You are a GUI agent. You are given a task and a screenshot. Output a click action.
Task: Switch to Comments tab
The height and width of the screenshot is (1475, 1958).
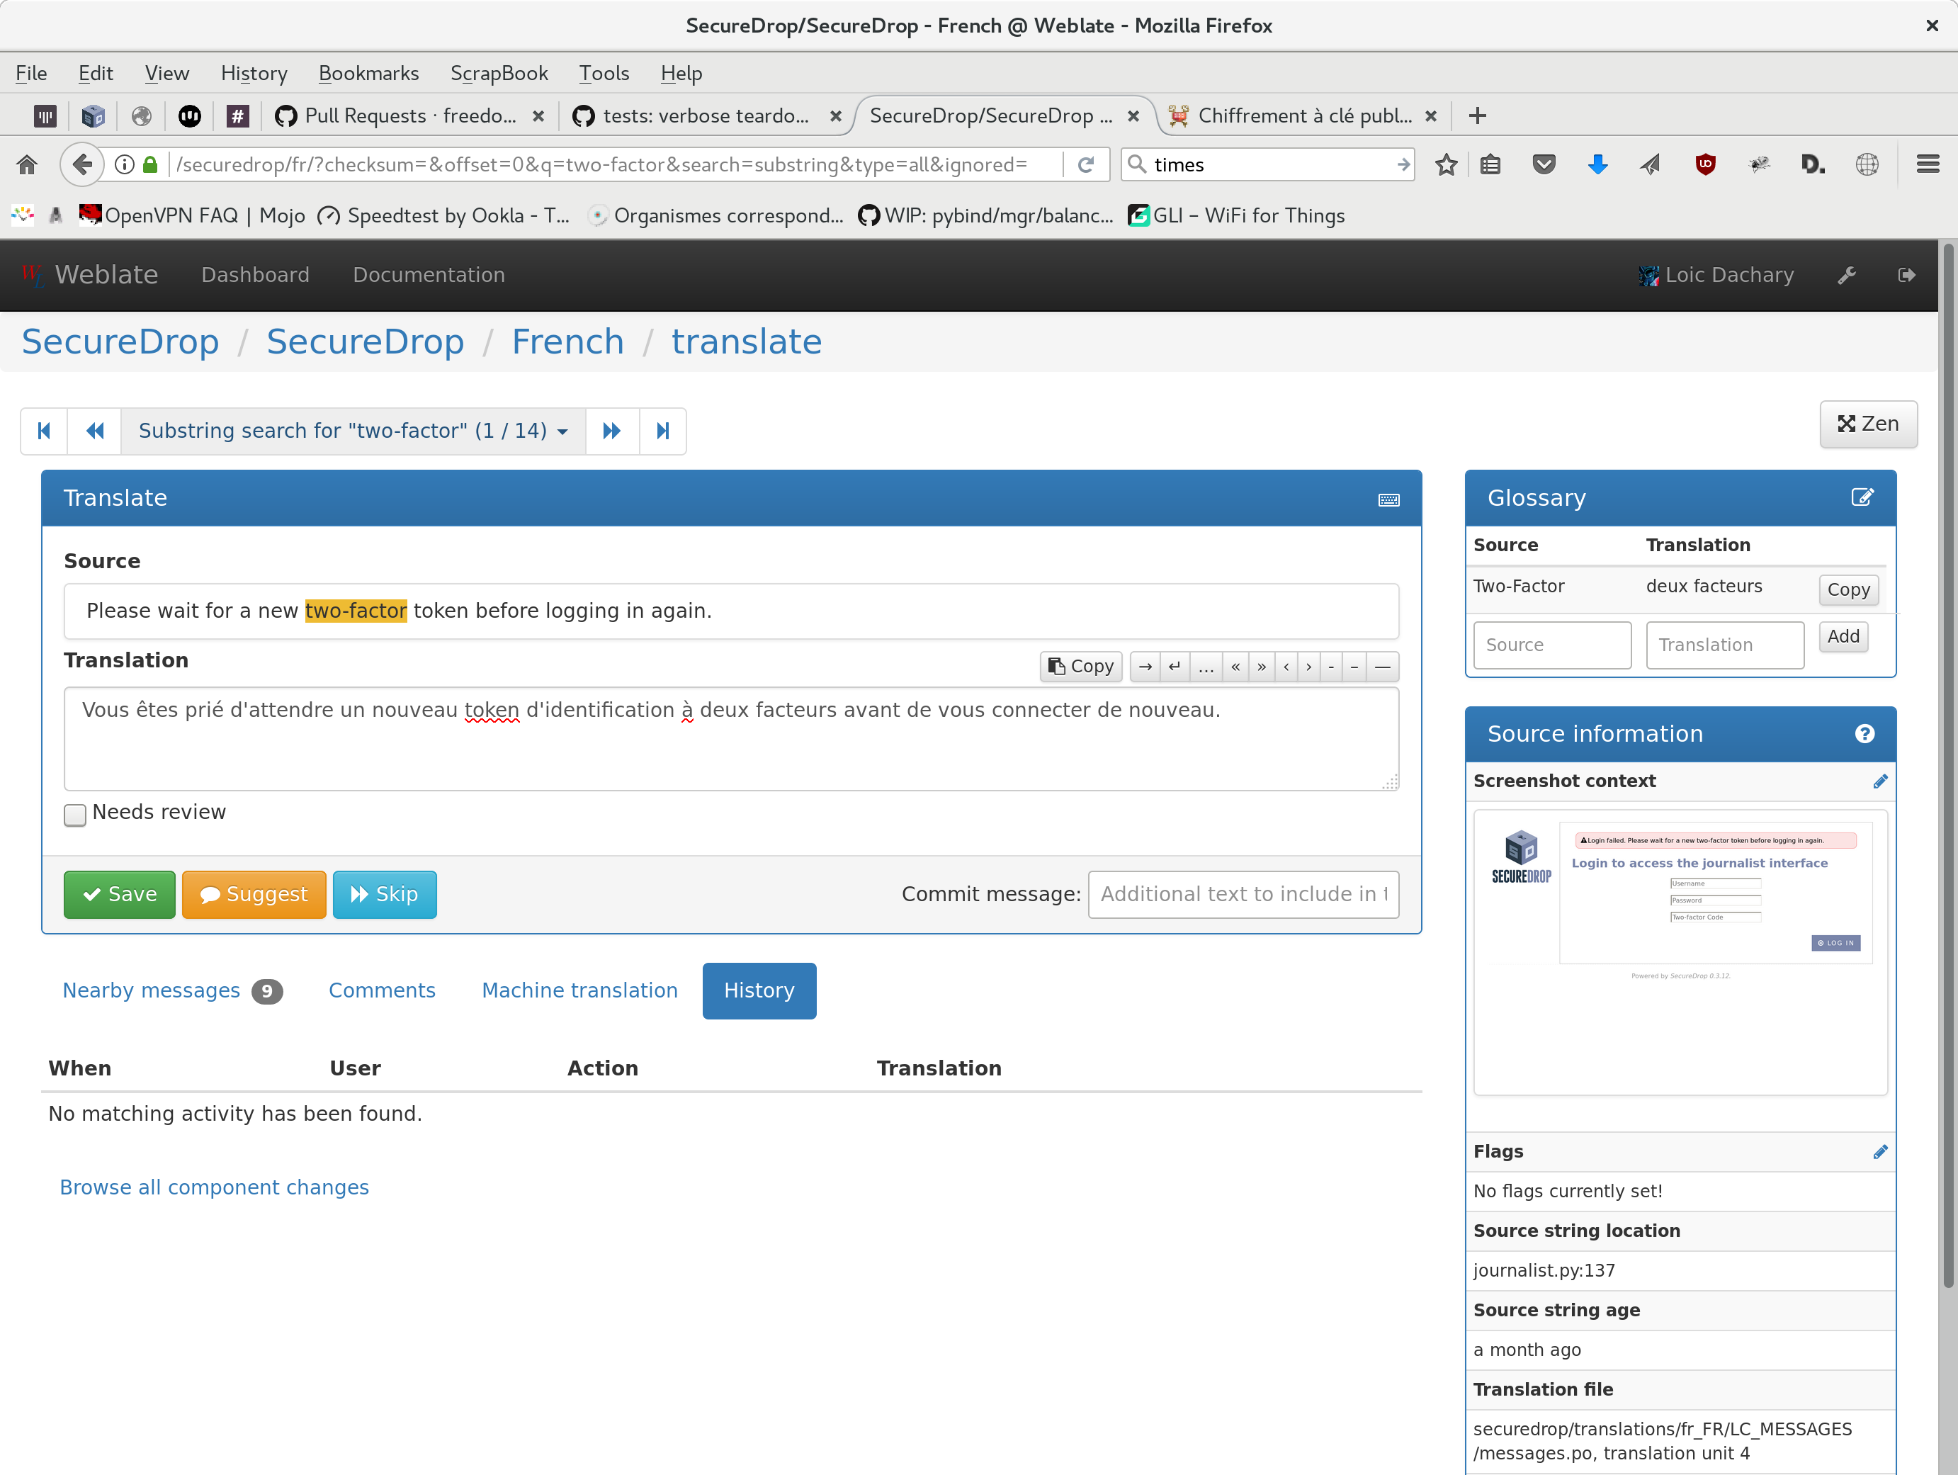[x=383, y=990]
